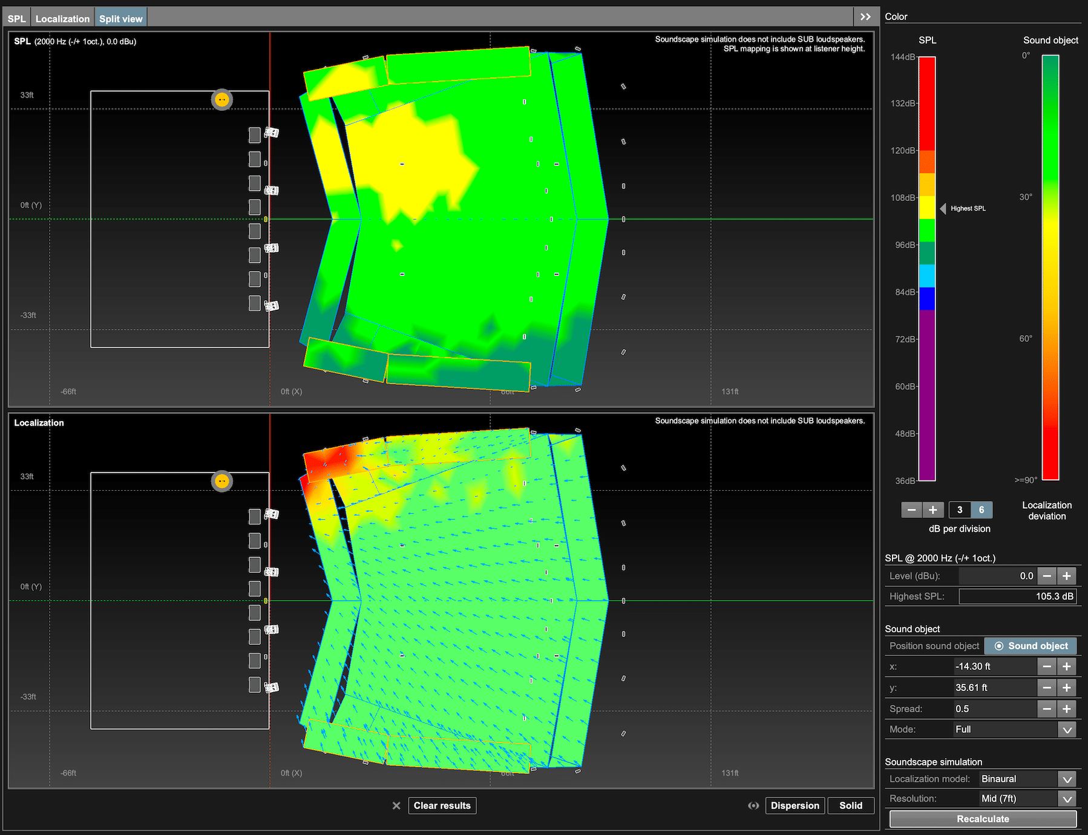Click the SPL color scale bar

click(x=927, y=269)
